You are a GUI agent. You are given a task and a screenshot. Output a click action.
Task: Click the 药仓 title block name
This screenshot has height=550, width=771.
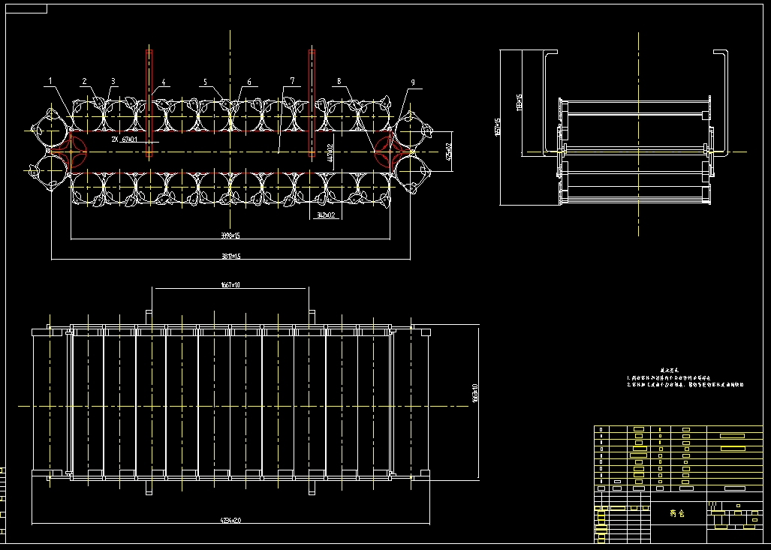[x=677, y=514]
